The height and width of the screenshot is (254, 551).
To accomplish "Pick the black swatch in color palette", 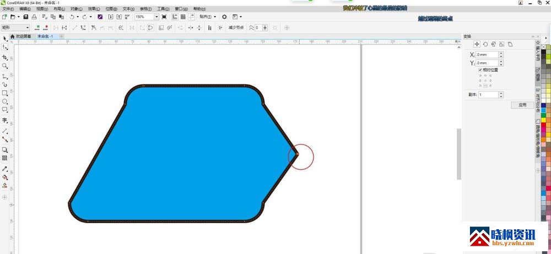I will point(544,52).
